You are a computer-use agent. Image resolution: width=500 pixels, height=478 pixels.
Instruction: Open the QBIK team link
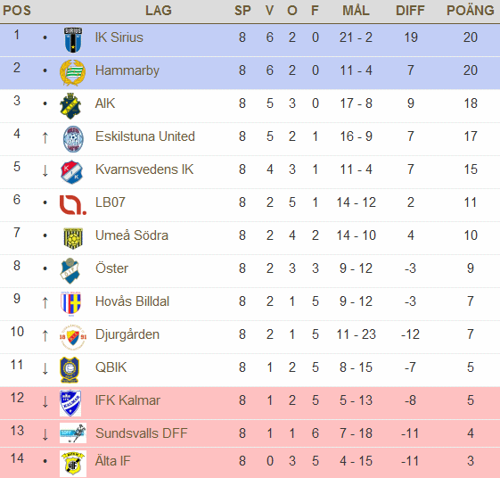[111, 367]
